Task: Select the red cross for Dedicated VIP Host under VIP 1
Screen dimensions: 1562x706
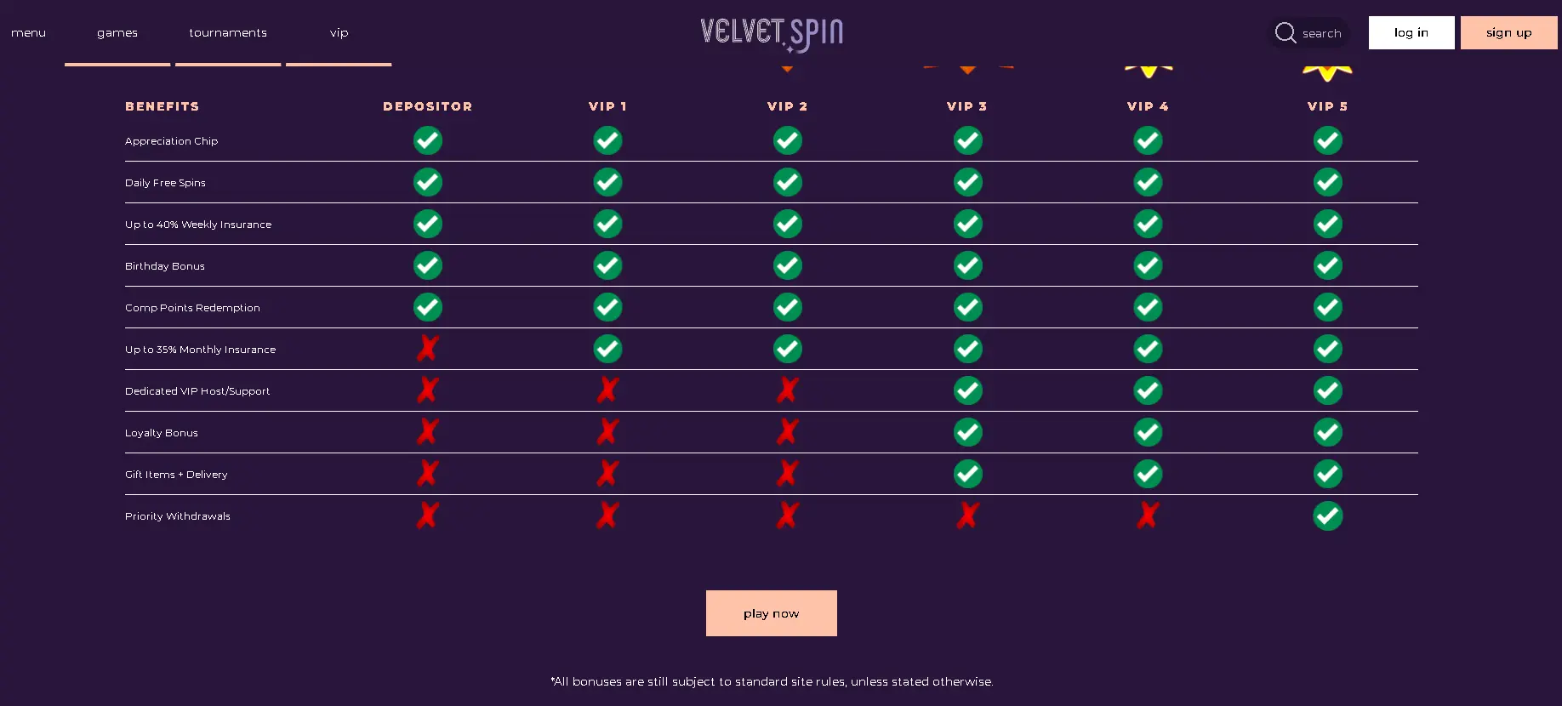Action: coord(607,390)
